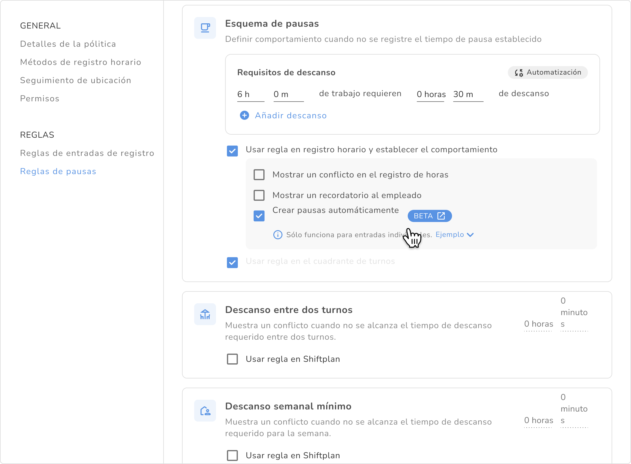
Task: Enable Mostrar un conflicto en el registro checkbox
Action: [259, 175]
